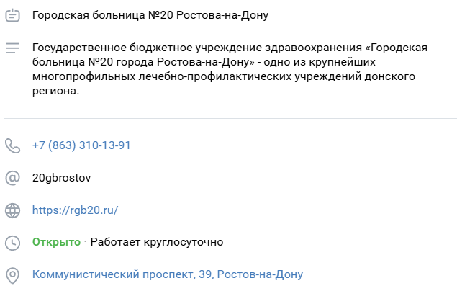
Task: Open the Коммунистический проспект, 39 address link
Action: [x=168, y=274]
